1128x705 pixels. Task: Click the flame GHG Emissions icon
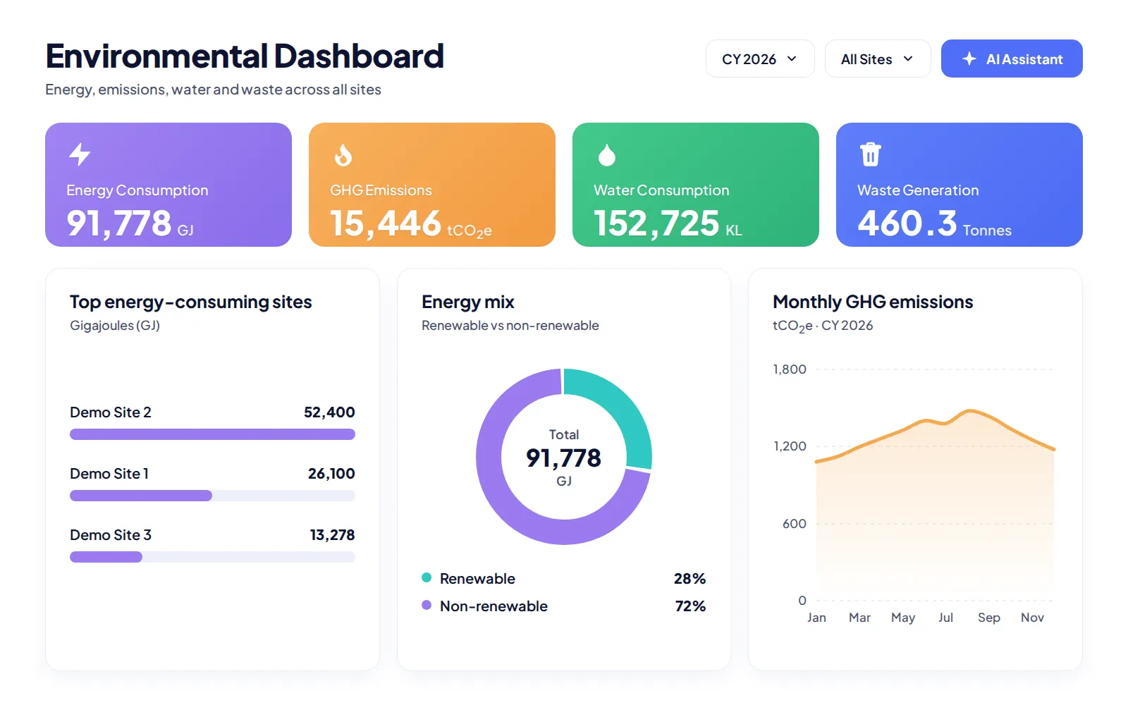[x=343, y=154]
